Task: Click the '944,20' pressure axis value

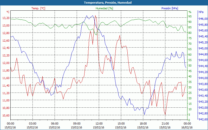Action: pyautogui.click(x=203, y=72)
